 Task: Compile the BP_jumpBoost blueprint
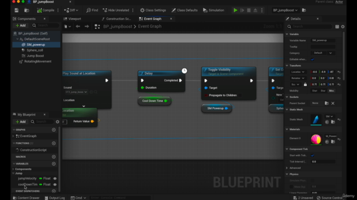[46, 10]
